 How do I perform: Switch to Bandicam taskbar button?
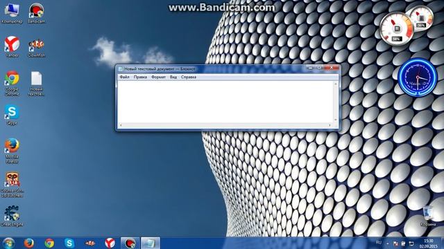pos(130,243)
